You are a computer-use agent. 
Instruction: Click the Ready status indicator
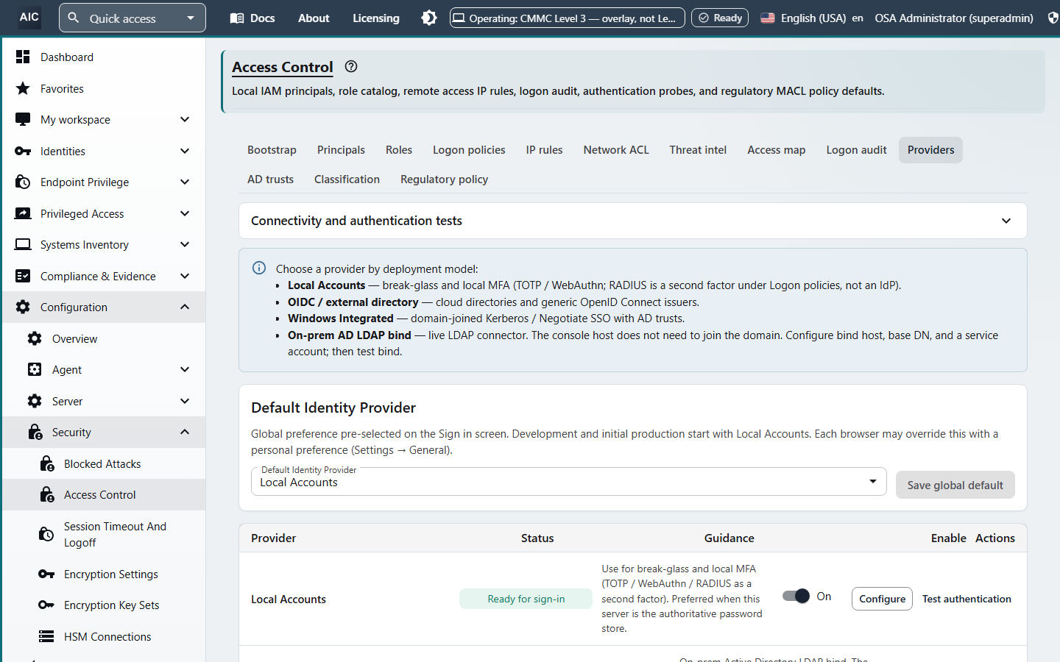(720, 18)
